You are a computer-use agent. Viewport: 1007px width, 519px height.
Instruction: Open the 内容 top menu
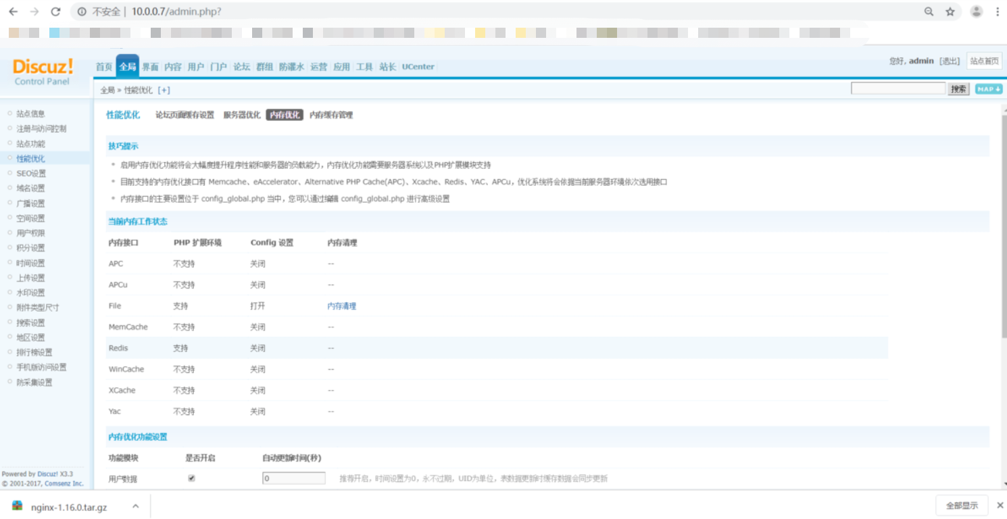173,67
